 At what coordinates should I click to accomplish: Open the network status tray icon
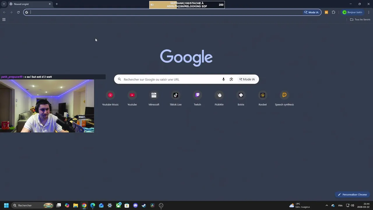pyautogui.click(x=348, y=206)
